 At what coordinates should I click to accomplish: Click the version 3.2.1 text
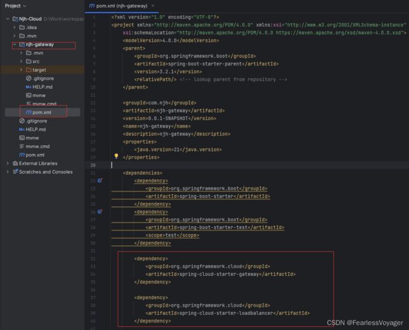pyautogui.click(x=168, y=72)
